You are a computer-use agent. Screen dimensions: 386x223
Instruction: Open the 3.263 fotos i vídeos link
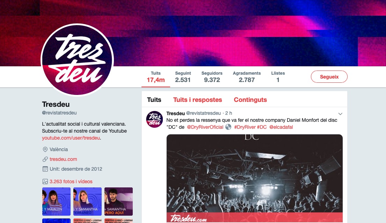(x=71, y=182)
